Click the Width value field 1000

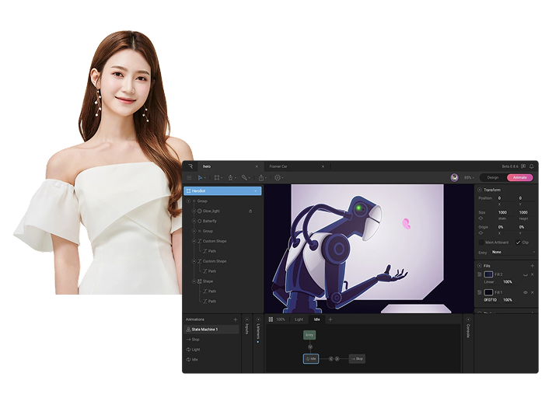pyautogui.click(x=503, y=212)
